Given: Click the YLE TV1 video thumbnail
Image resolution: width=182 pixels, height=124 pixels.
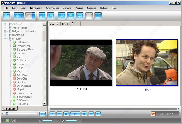Looking at the screenshot, I should tap(81, 63).
